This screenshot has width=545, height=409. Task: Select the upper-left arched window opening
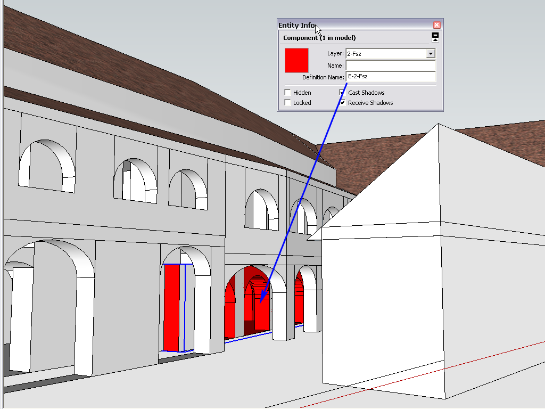pyautogui.click(x=47, y=164)
